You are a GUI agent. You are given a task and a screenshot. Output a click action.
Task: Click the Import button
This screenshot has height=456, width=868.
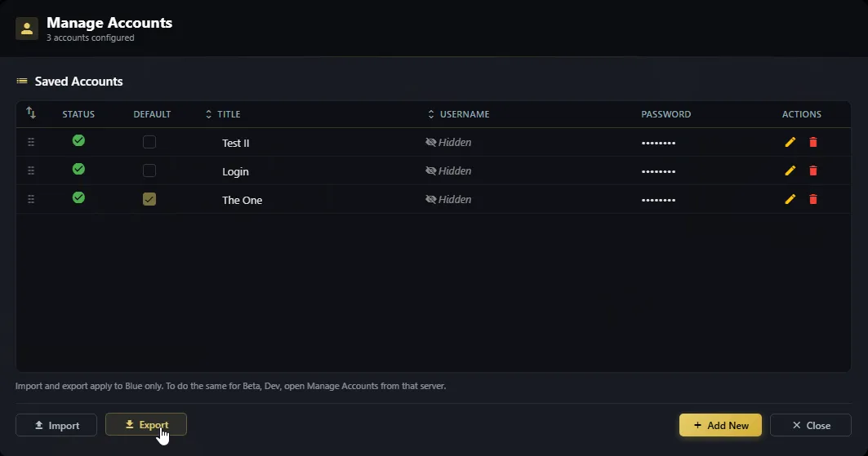click(56, 425)
